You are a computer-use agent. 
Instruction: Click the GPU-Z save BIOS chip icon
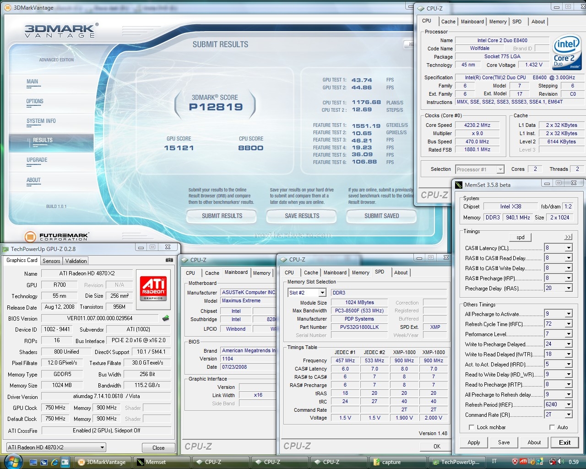[x=166, y=318]
